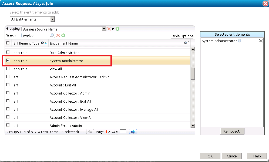Add a grouping level with green plus
This screenshot has height=162, width=269.
coord(117,29)
